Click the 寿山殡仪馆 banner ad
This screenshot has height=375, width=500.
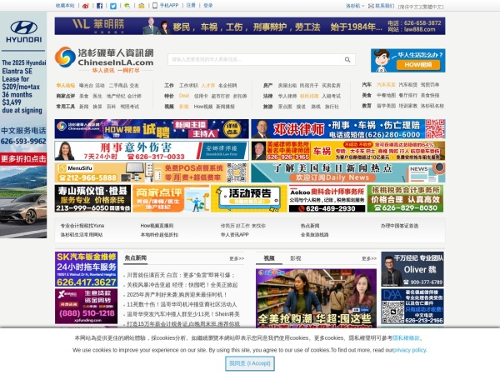92,198
